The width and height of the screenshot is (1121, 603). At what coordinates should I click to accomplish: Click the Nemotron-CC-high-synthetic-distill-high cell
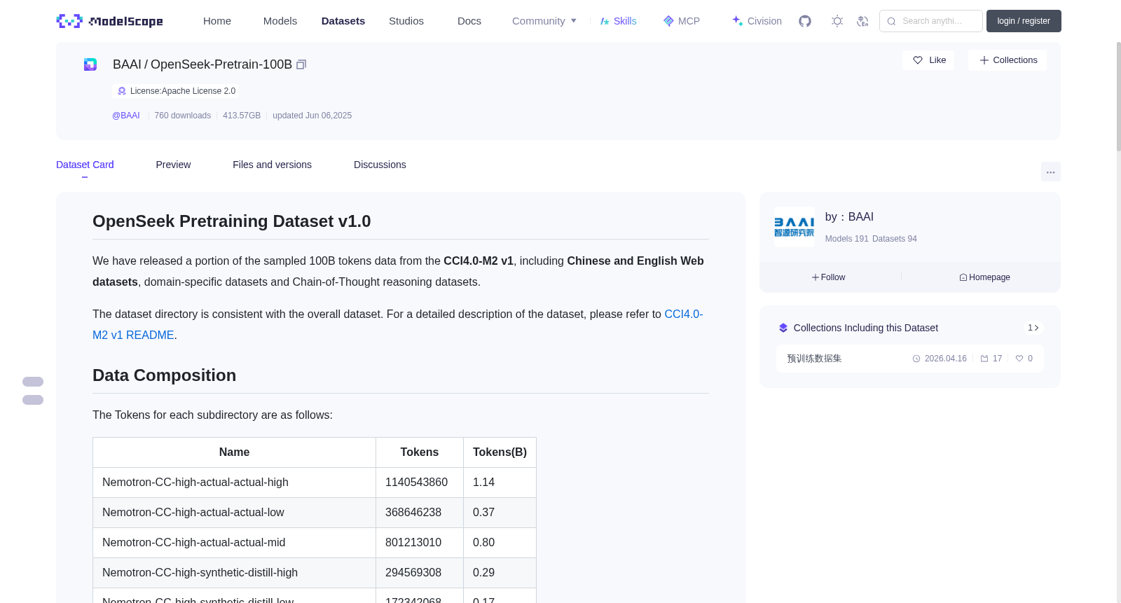click(234, 573)
